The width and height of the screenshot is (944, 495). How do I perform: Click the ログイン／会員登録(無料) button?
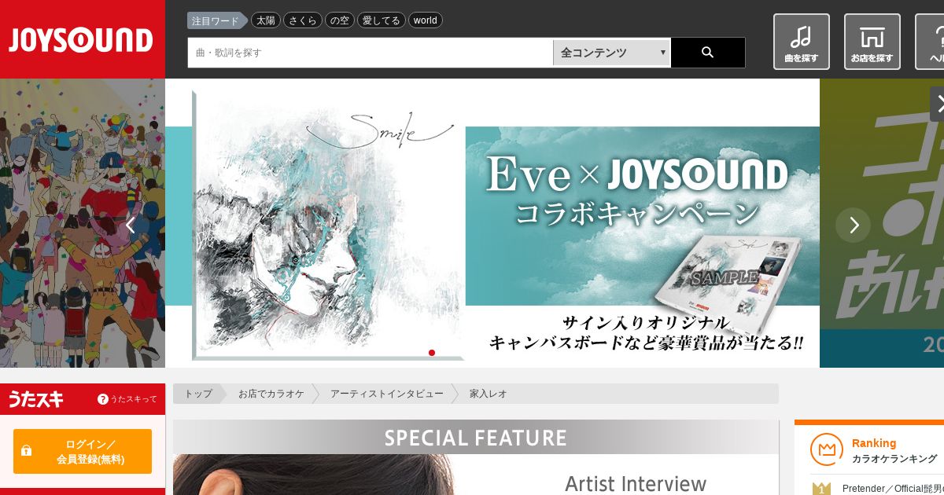click(x=83, y=451)
